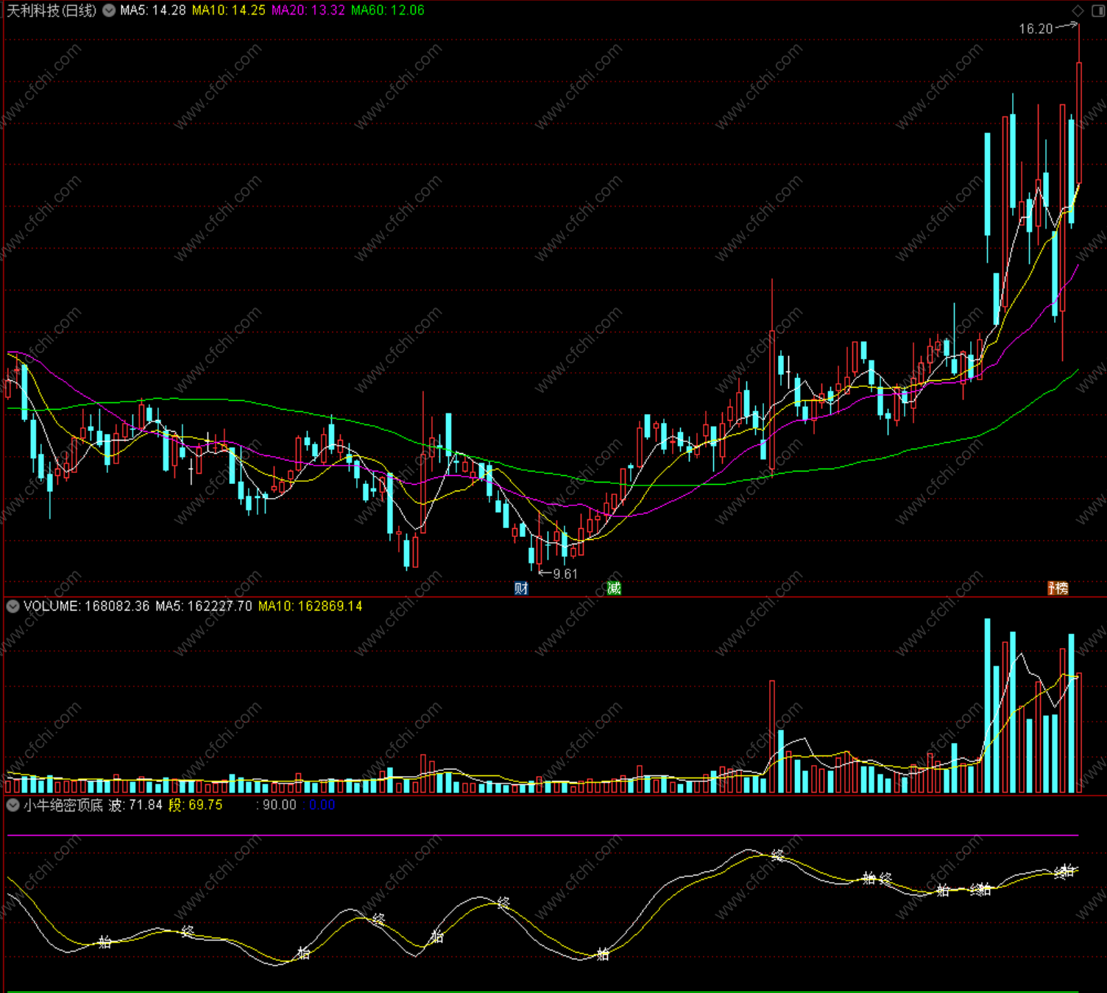Click the 小牛绝密顶底 indicator name
Image resolution: width=1107 pixels, height=993 pixels.
tap(63, 805)
